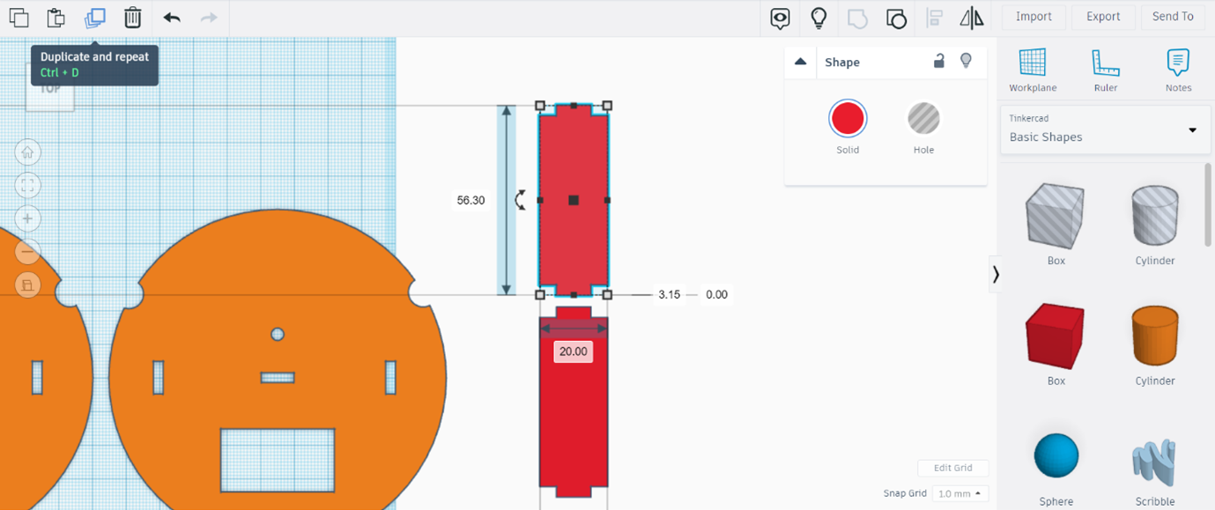The image size is (1215, 510).
Task: Select the Ruler helper
Action: pos(1105,70)
